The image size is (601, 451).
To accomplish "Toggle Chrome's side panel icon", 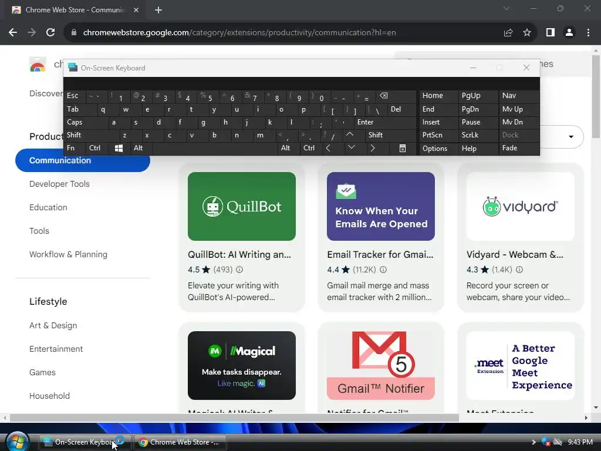I will point(551,33).
